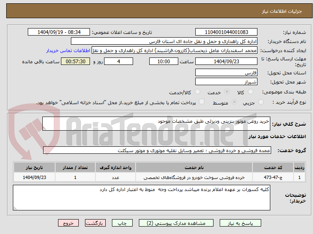313x234 pixels.
Task: Click the جزئیات اطلاعات نیاز header title
Action: [281, 11]
